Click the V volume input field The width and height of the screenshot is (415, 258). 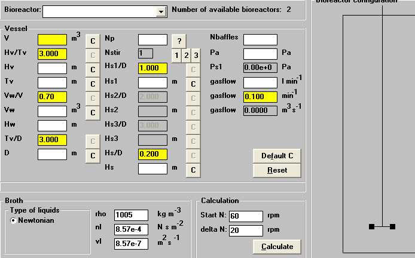point(52,39)
